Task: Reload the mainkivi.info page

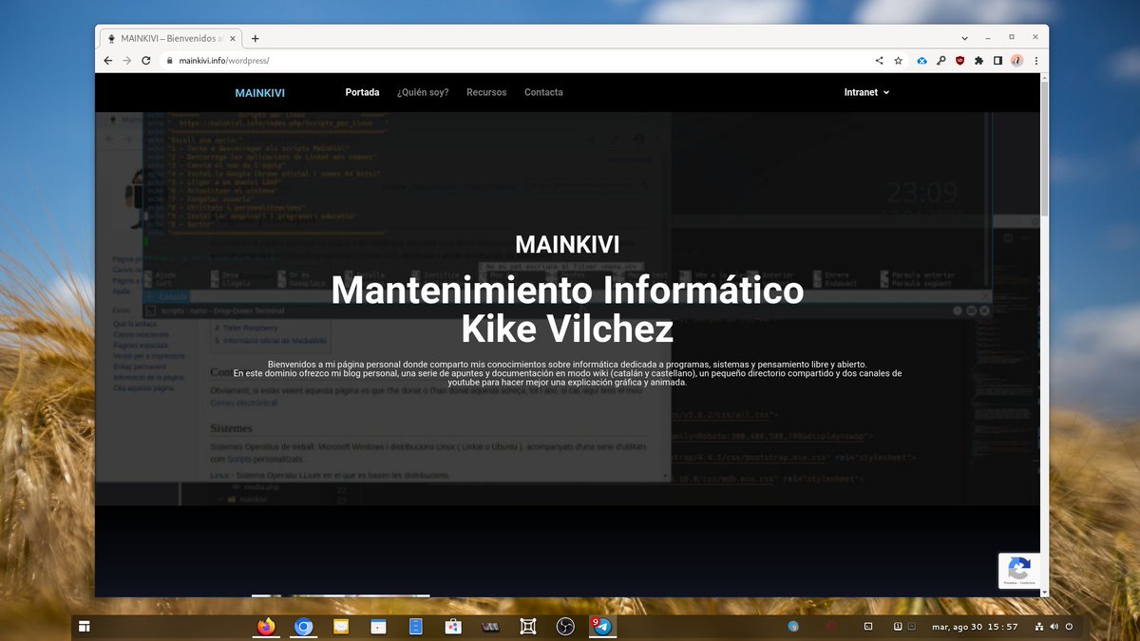Action: pos(146,60)
